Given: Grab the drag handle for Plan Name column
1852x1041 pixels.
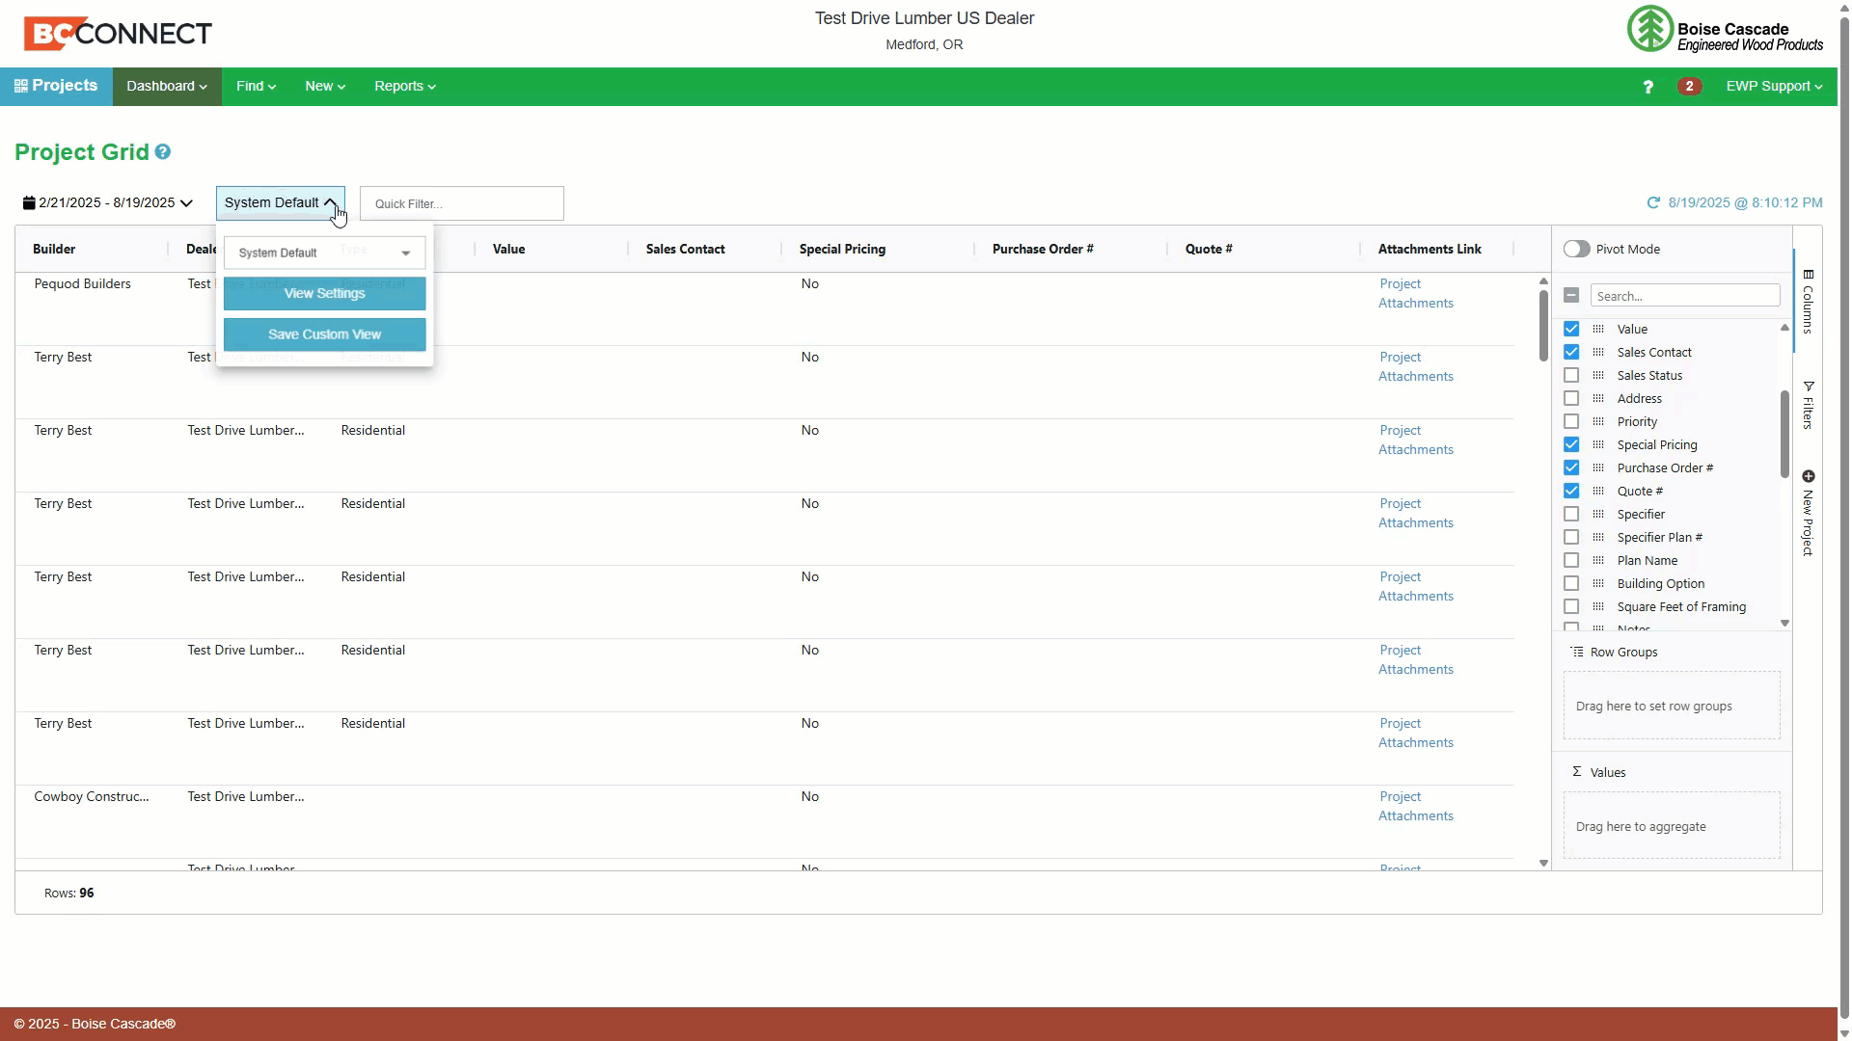Looking at the screenshot, I should point(1598,560).
